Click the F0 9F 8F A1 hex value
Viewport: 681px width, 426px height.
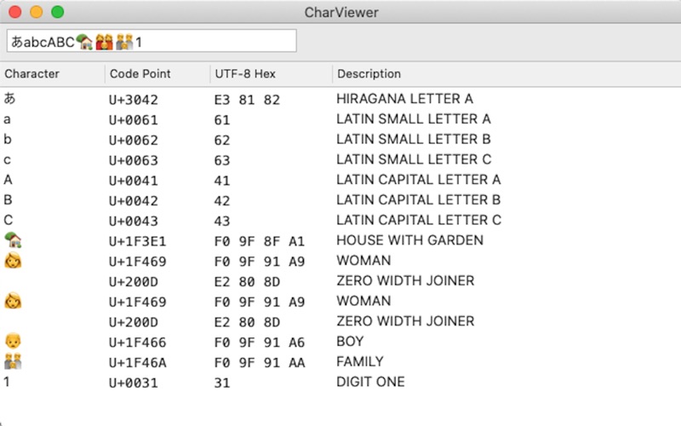260,241
